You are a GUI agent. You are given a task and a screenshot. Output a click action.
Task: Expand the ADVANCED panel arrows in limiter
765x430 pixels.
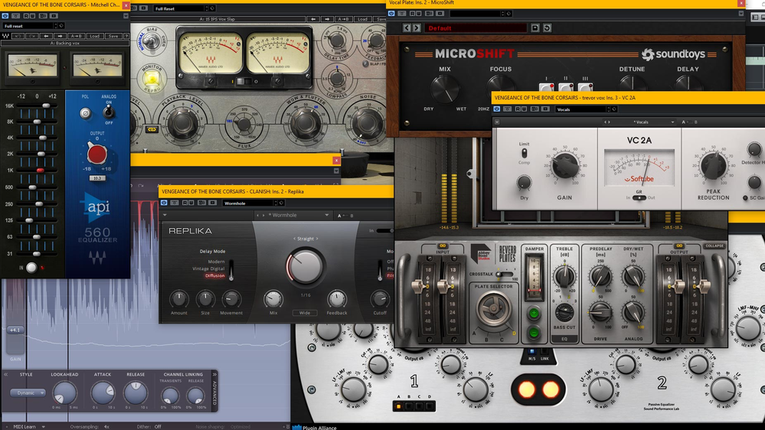coord(214,374)
